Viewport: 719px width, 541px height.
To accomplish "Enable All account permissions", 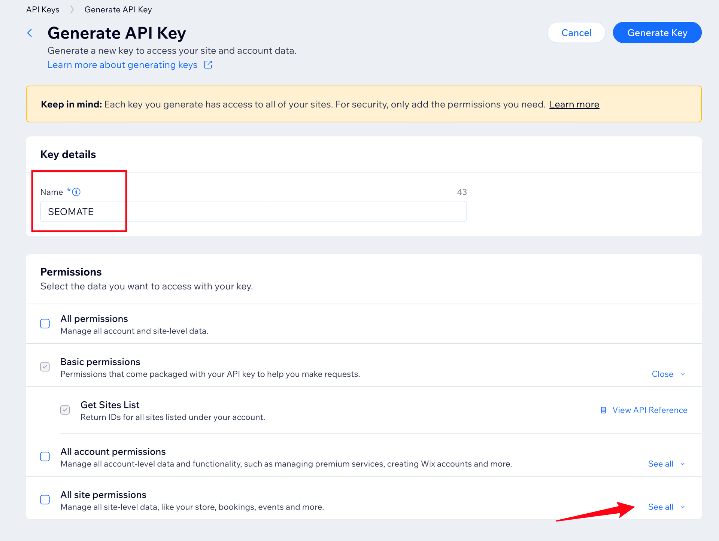I will coord(45,456).
